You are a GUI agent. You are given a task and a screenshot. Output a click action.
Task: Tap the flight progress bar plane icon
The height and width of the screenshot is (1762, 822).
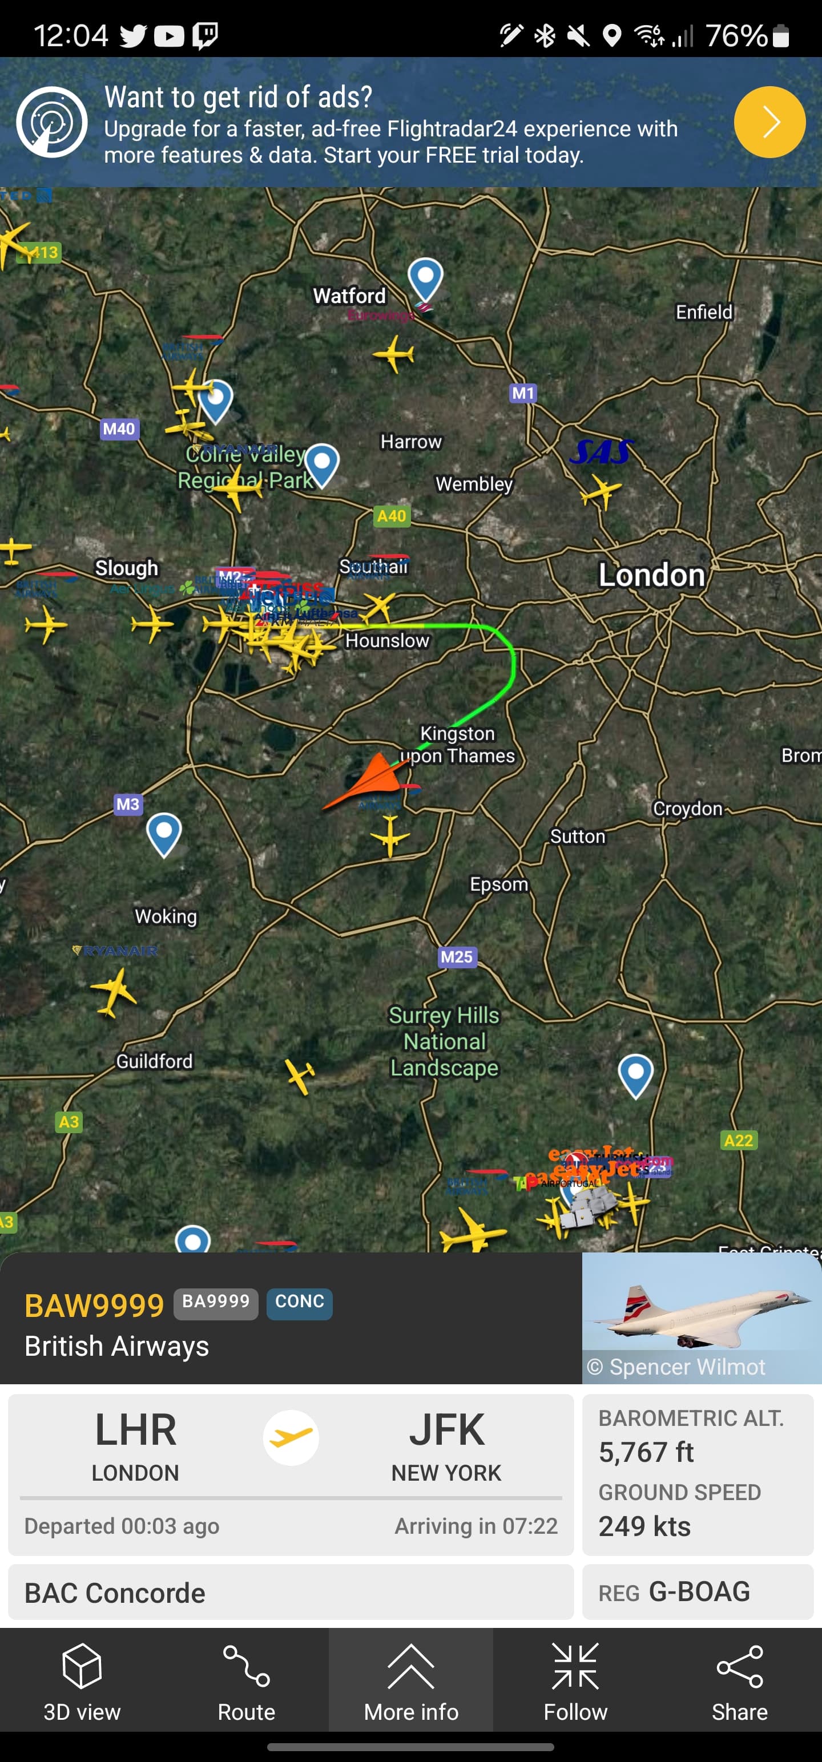pyautogui.click(x=291, y=1437)
